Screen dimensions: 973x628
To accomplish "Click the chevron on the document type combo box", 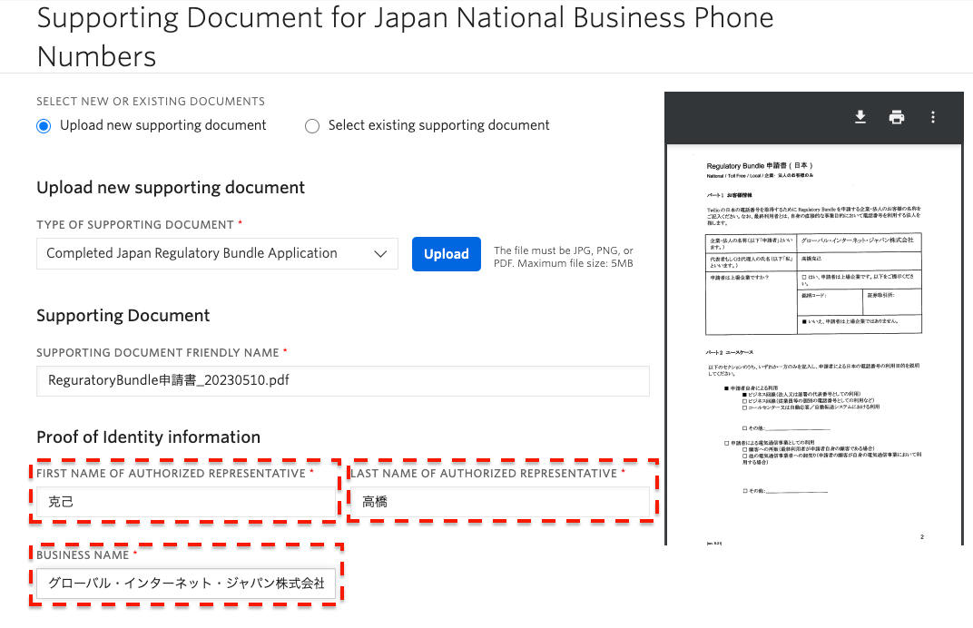I will [380, 254].
